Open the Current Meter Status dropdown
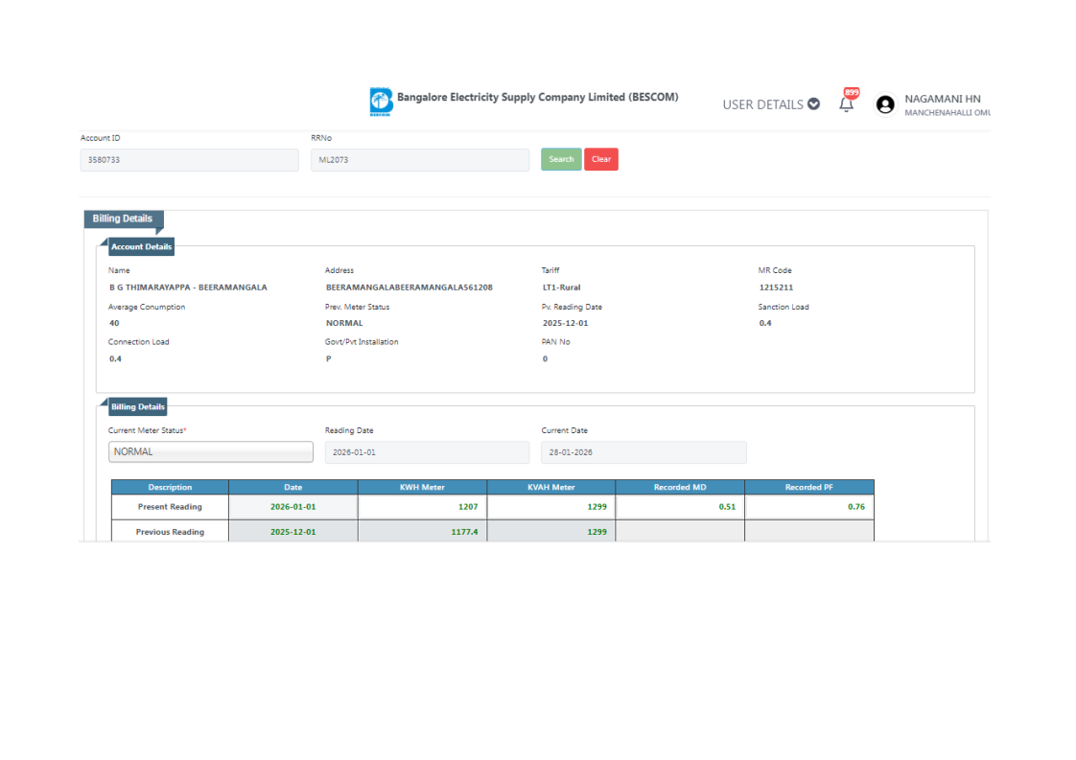The width and height of the screenshot is (1076, 760). pyautogui.click(x=210, y=451)
